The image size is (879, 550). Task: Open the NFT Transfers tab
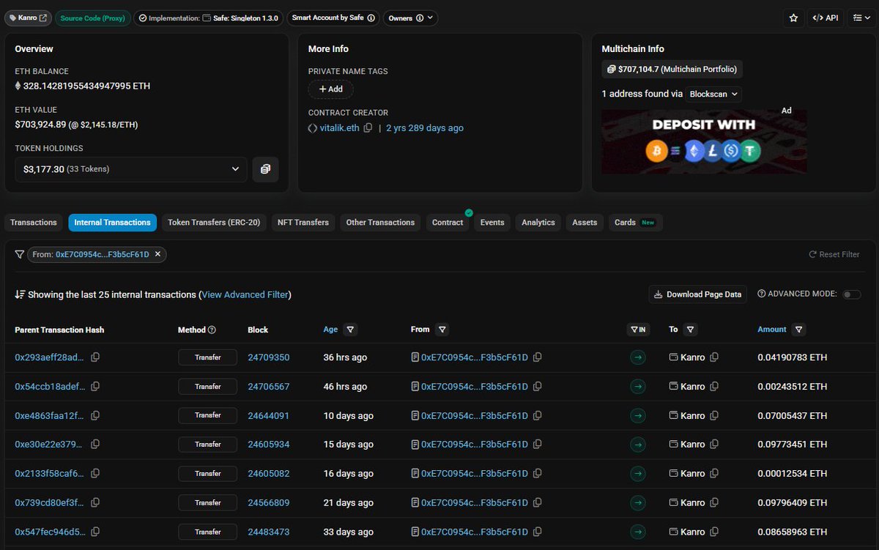coord(303,223)
